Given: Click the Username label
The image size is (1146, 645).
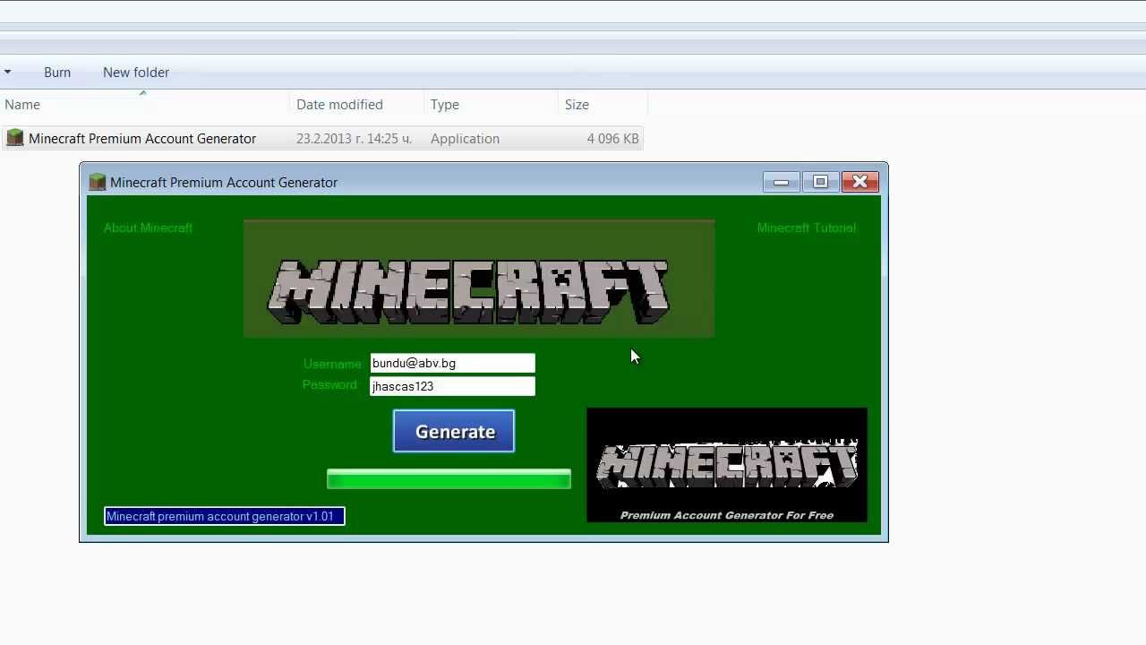Looking at the screenshot, I should (x=332, y=364).
